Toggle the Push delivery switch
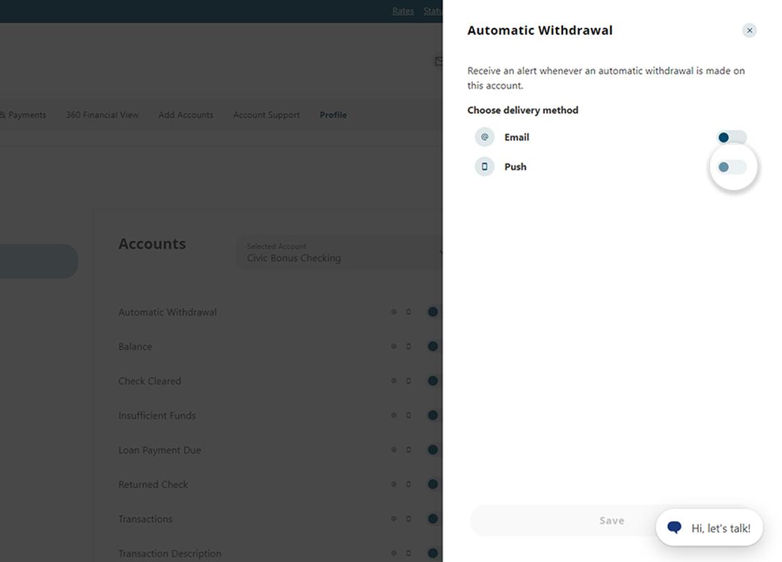This screenshot has width=782, height=562. tap(732, 167)
